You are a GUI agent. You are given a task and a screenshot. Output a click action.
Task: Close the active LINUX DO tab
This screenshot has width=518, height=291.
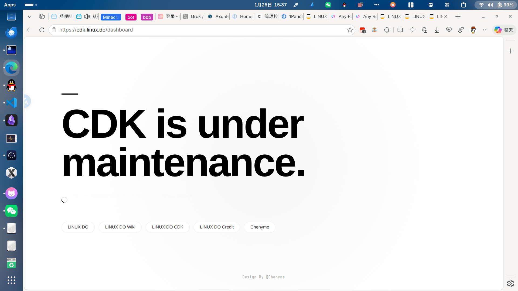tap(446, 16)
